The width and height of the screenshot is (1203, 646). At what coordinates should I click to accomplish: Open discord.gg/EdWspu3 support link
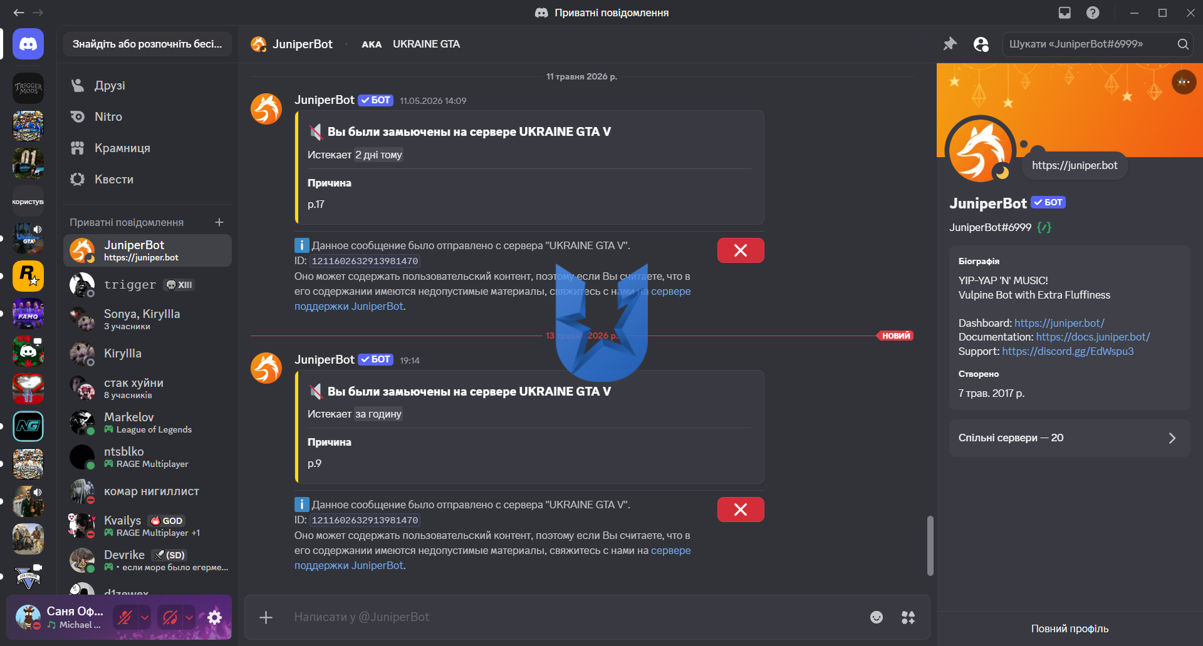1068,351
